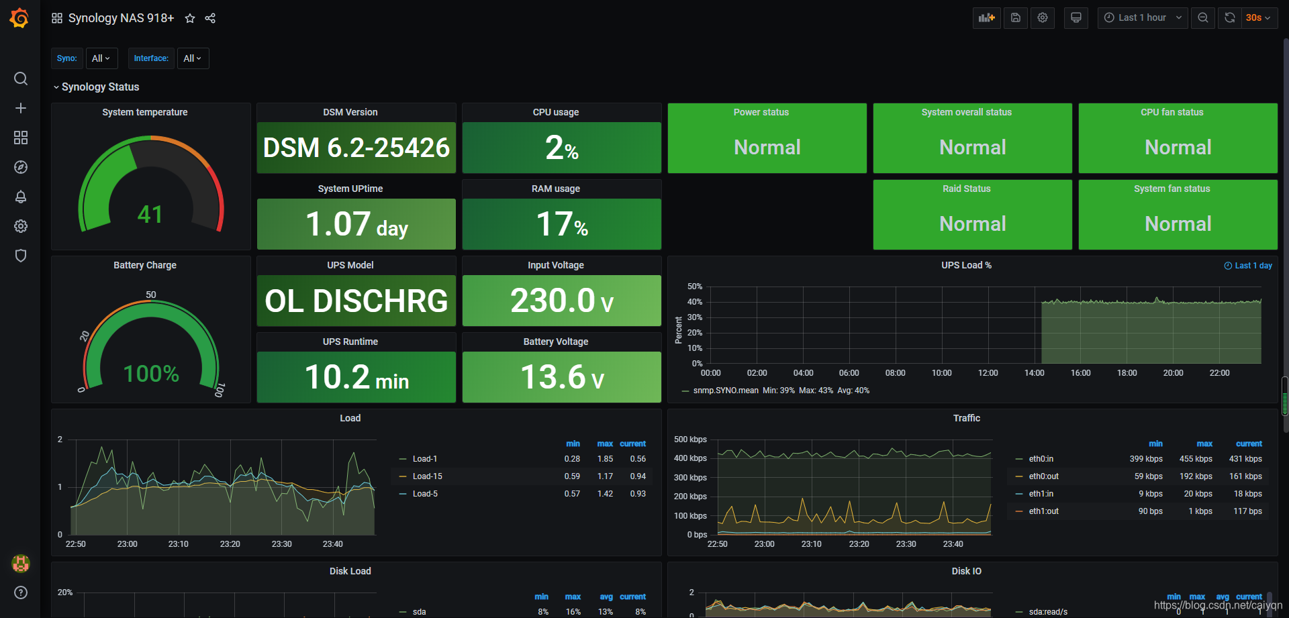This screenshot has height=618, width=1289.
Task: Add a new panel to dashboard
Action: click(x=986, y=18)
